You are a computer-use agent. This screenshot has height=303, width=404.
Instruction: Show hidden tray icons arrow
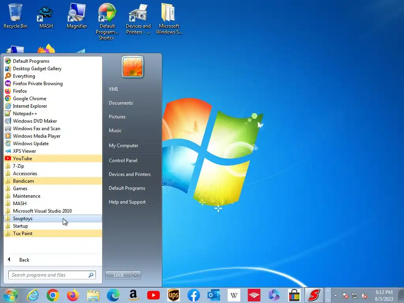pyautogui.click(x=335, y=296)
